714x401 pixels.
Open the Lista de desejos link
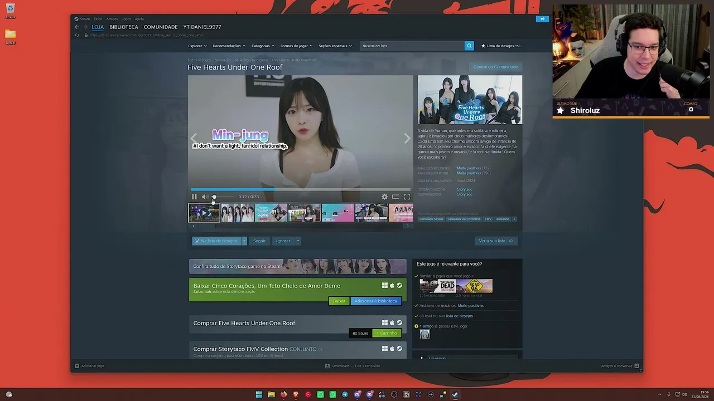[501, 46]
